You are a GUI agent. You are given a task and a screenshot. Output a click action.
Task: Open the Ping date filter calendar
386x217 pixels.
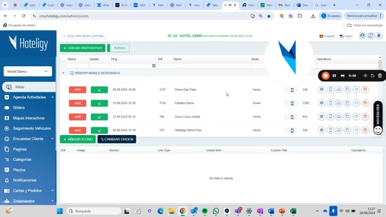[x=154, y=66]
